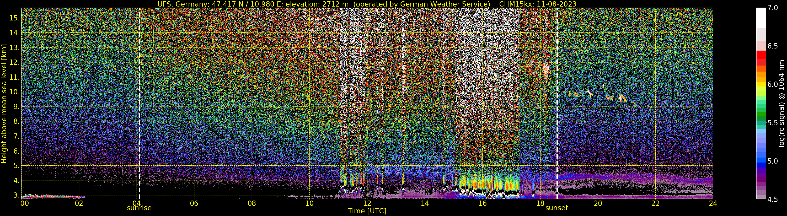Click the 'CHM15kx: 11-08-2023' title text

click(x=538, y=4)
